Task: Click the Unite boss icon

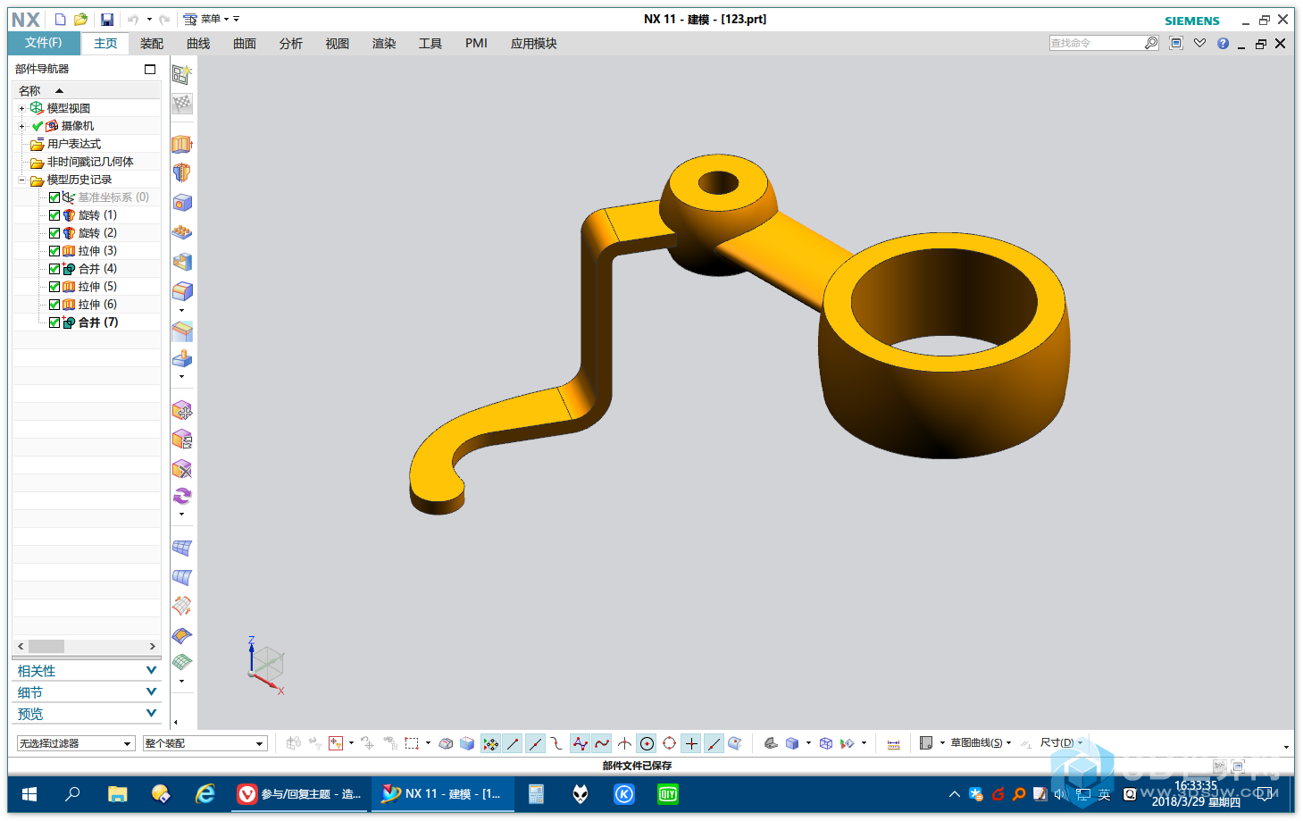Action: (x=182, y=358)
